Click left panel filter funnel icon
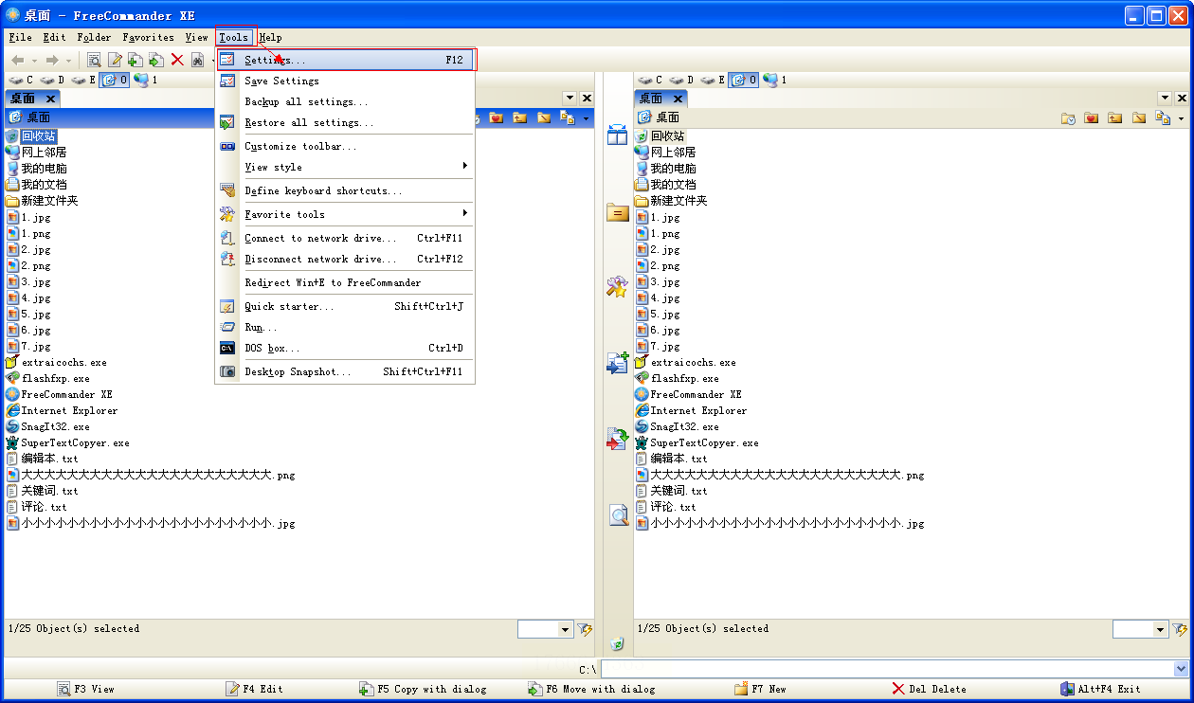The height and width of the screenshot is (703, 1194). point(585,629)
